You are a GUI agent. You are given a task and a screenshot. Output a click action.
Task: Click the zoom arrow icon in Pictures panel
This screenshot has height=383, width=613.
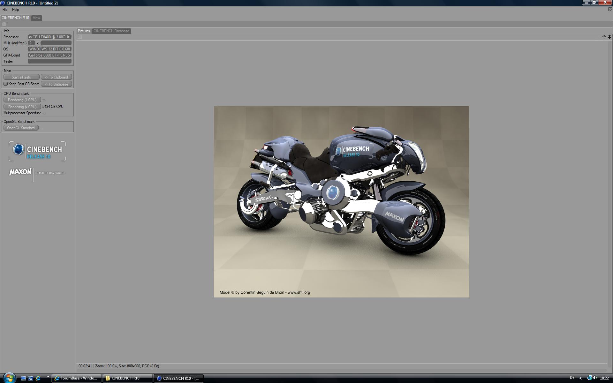pyautogui.click(x=609, y=37)
